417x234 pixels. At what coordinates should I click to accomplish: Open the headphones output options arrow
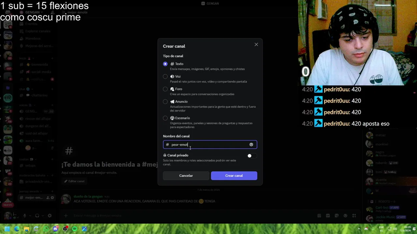pos(43,216)
